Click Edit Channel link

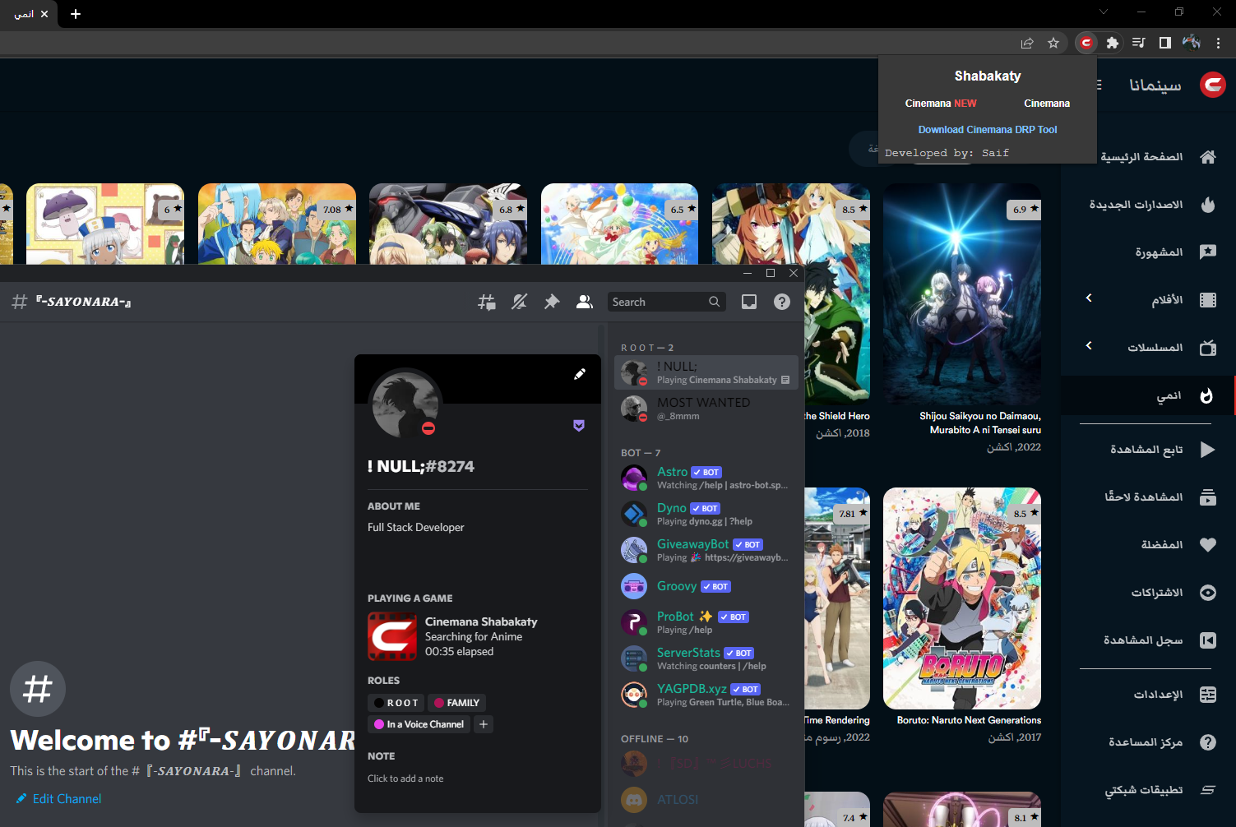pyautogui.click(x=59, y=799)
